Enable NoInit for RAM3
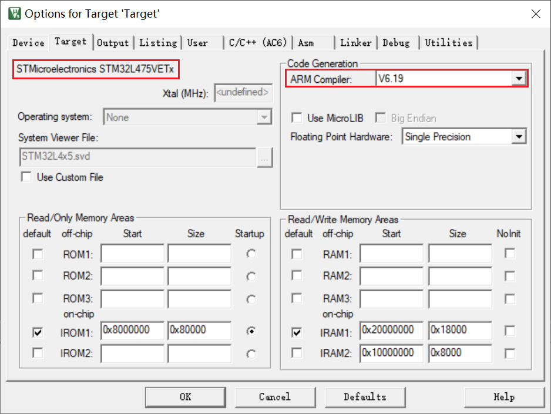This screenshot has width=551, height=414. (509, 299)
